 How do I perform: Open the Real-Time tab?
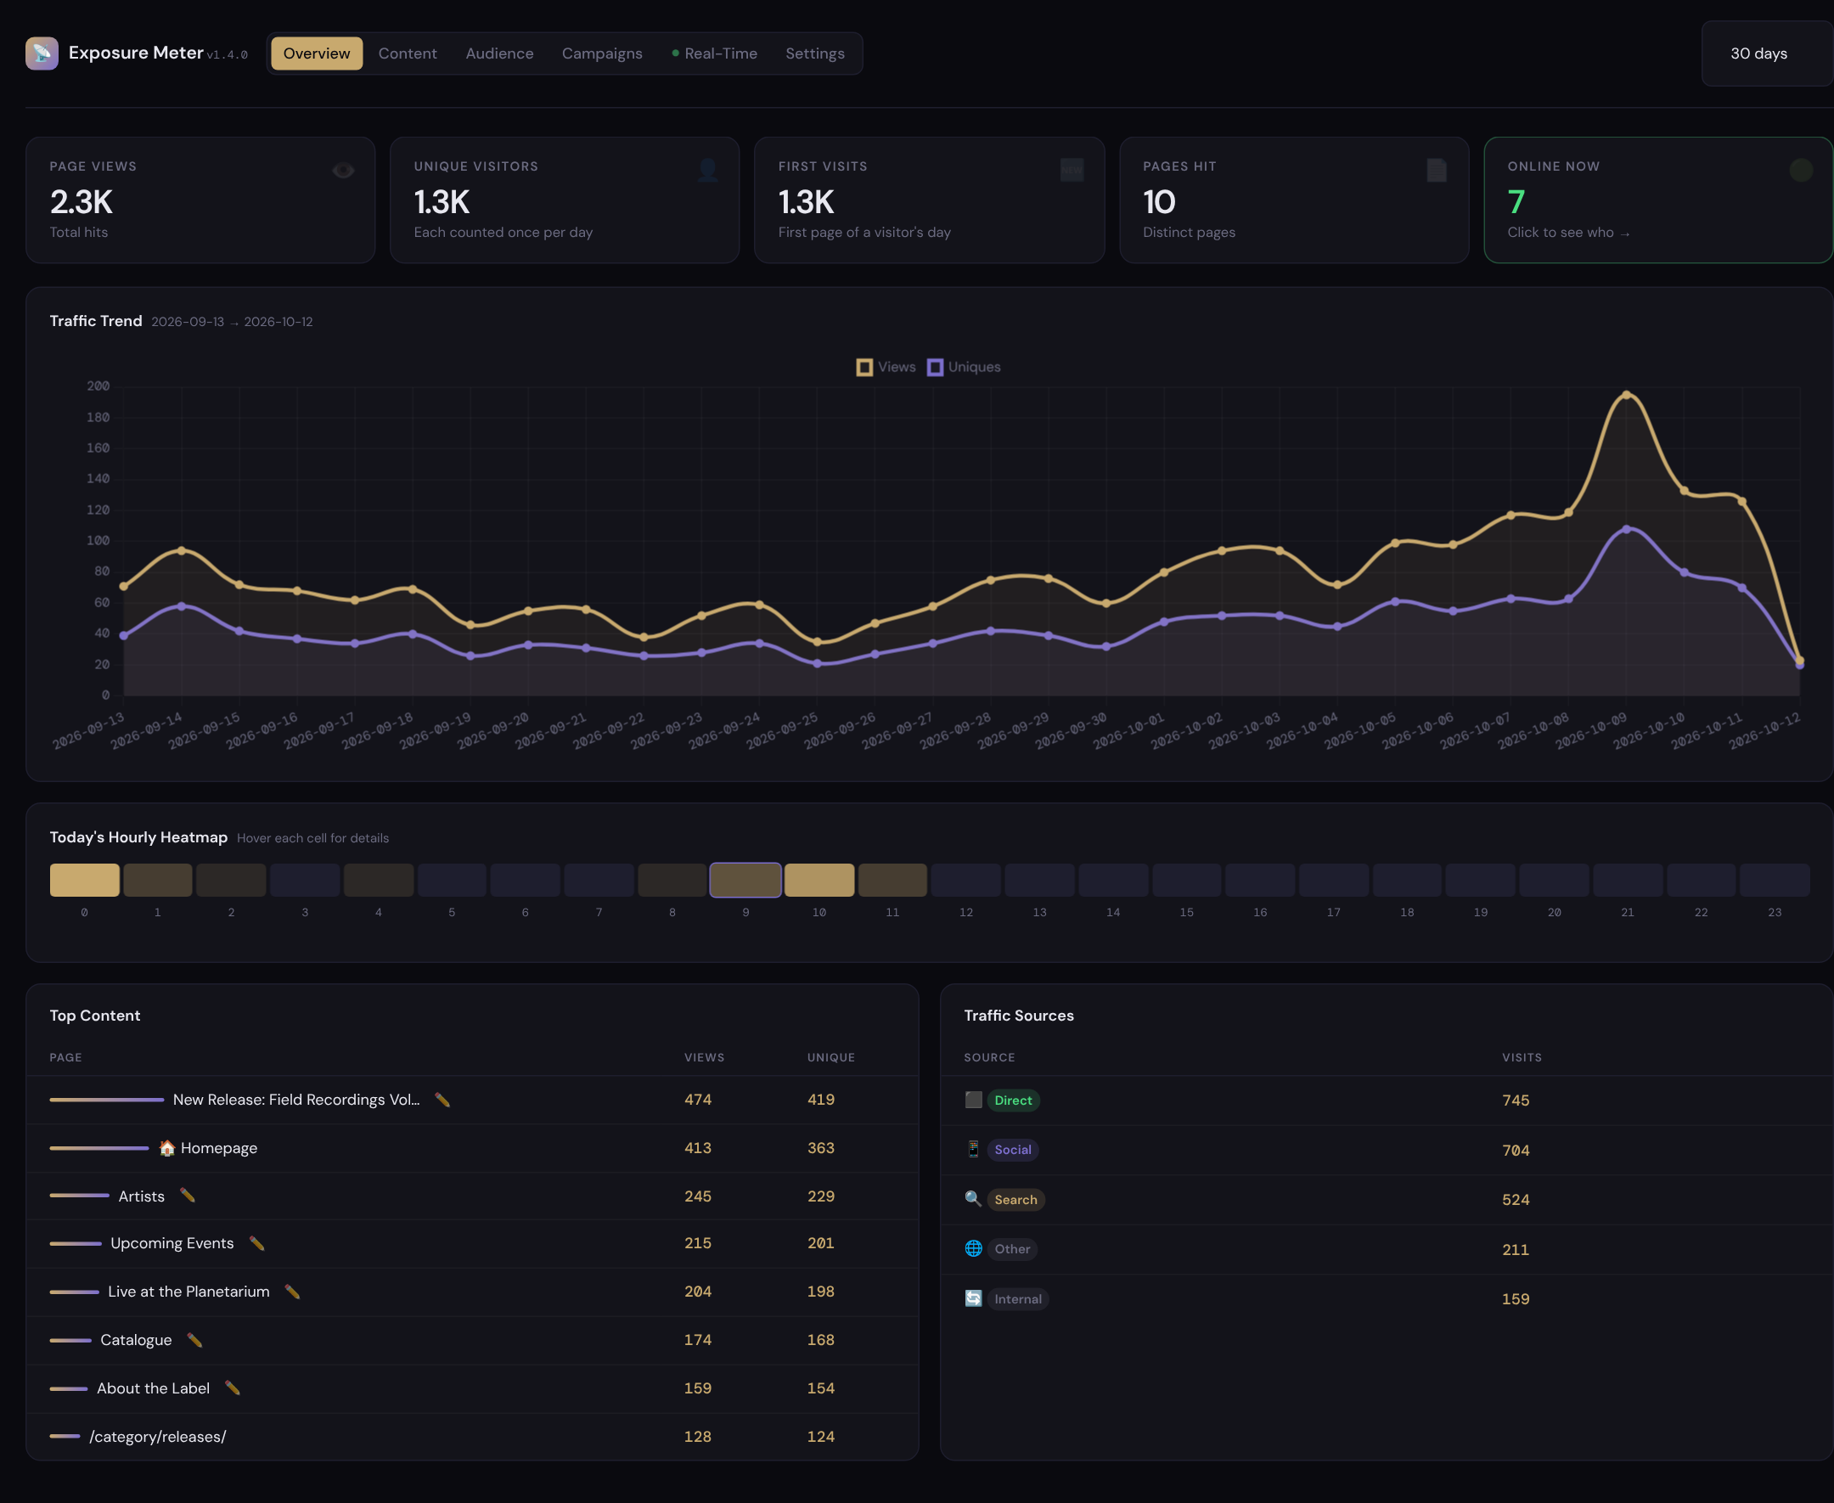[714, 53]
